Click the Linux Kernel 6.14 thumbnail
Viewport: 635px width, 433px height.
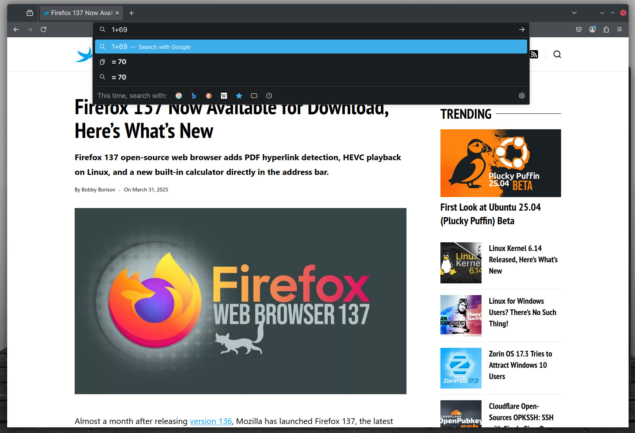461,263
